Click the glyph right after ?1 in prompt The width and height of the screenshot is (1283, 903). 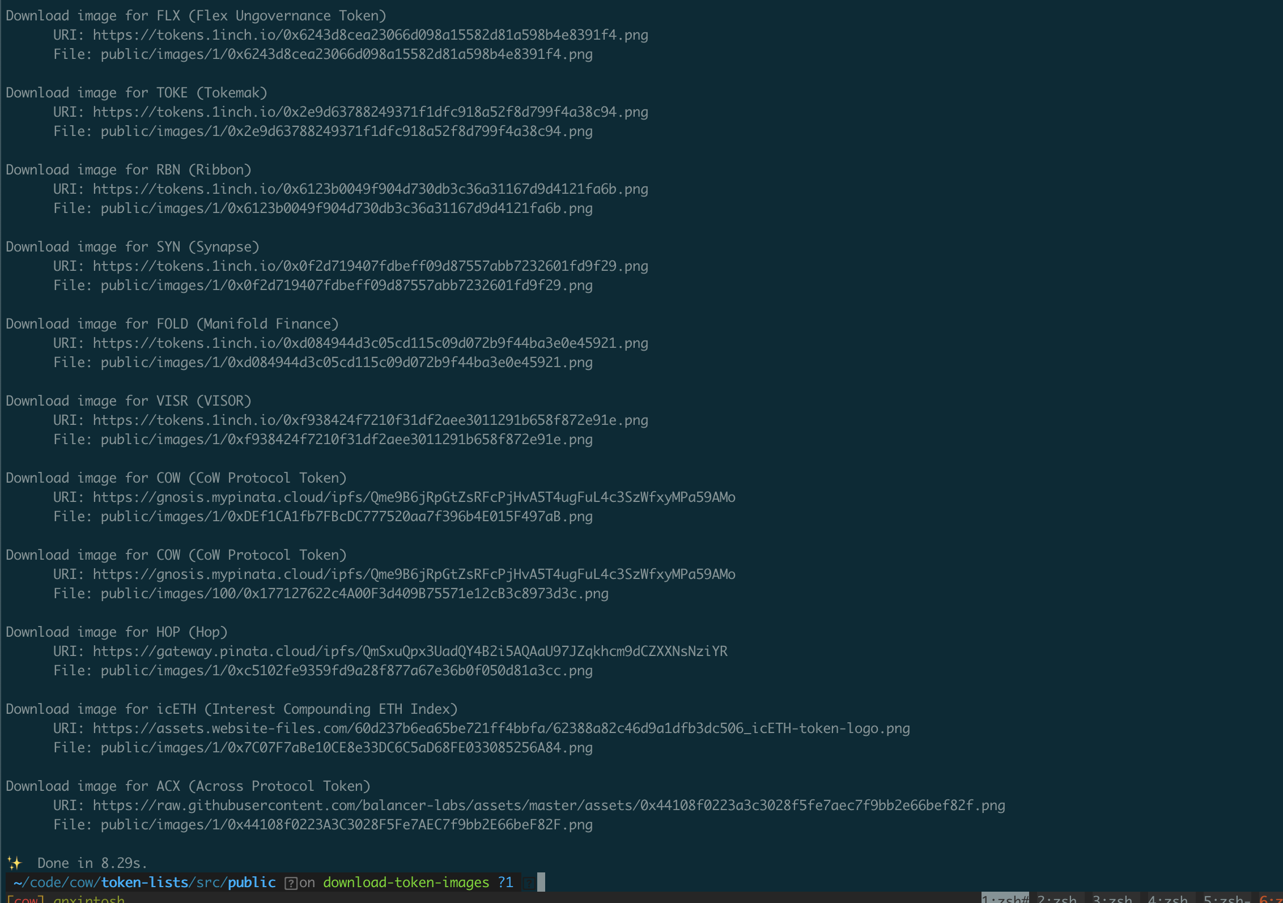(528, 883)
